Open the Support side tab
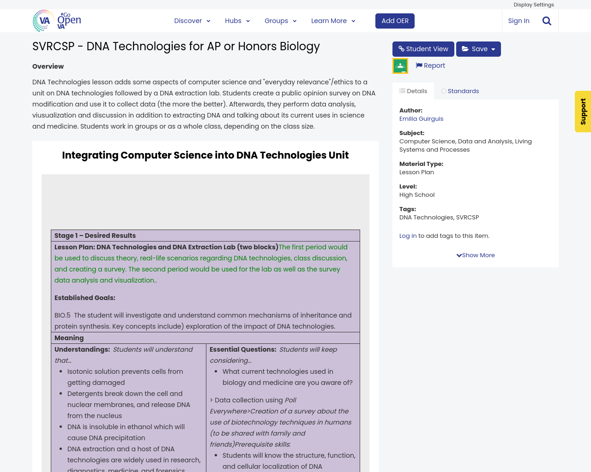 pyautogui.click(x=583, y=112)
